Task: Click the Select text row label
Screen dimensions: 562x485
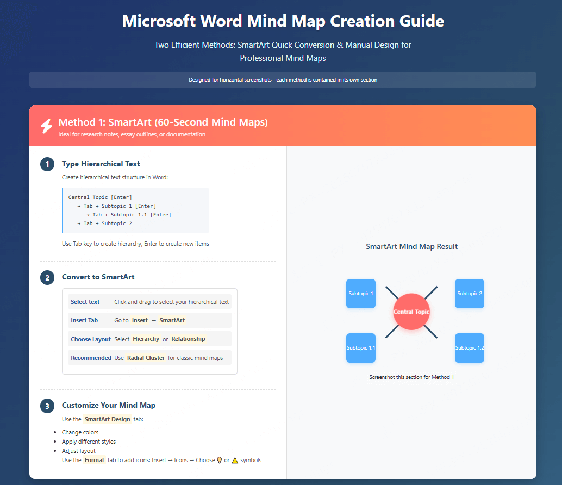Action: pos(85,302)
